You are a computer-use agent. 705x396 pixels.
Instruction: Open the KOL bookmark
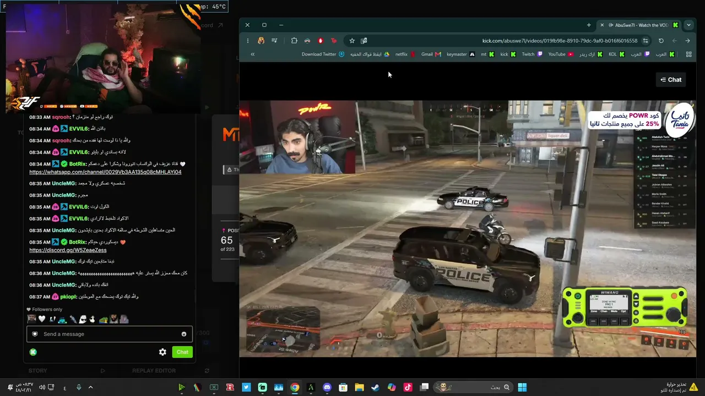(616, 54)
